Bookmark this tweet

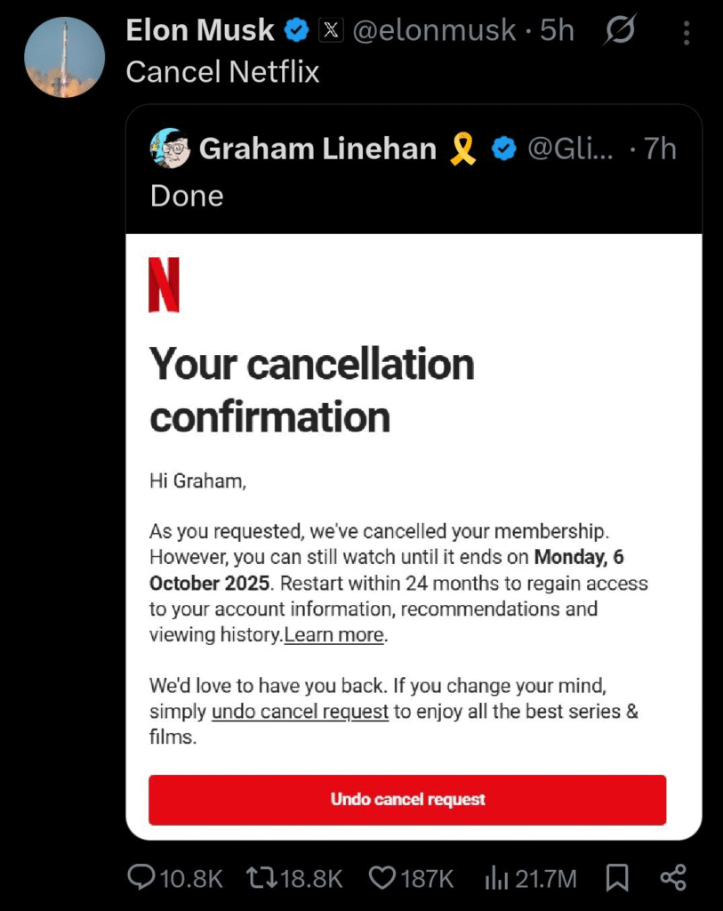click(616, 879)
